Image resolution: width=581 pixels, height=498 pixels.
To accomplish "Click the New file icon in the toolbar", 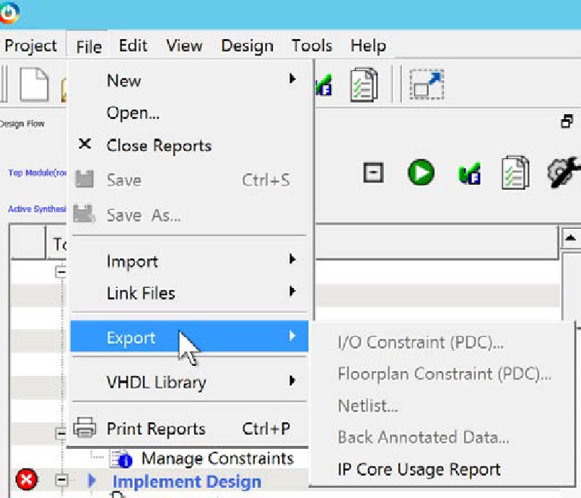I will click(x=33, y=85).
